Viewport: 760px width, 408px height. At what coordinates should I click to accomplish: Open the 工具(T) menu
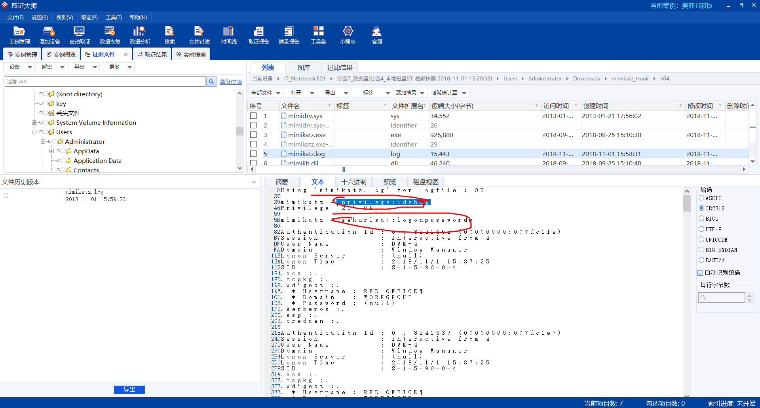coord(114,17)
